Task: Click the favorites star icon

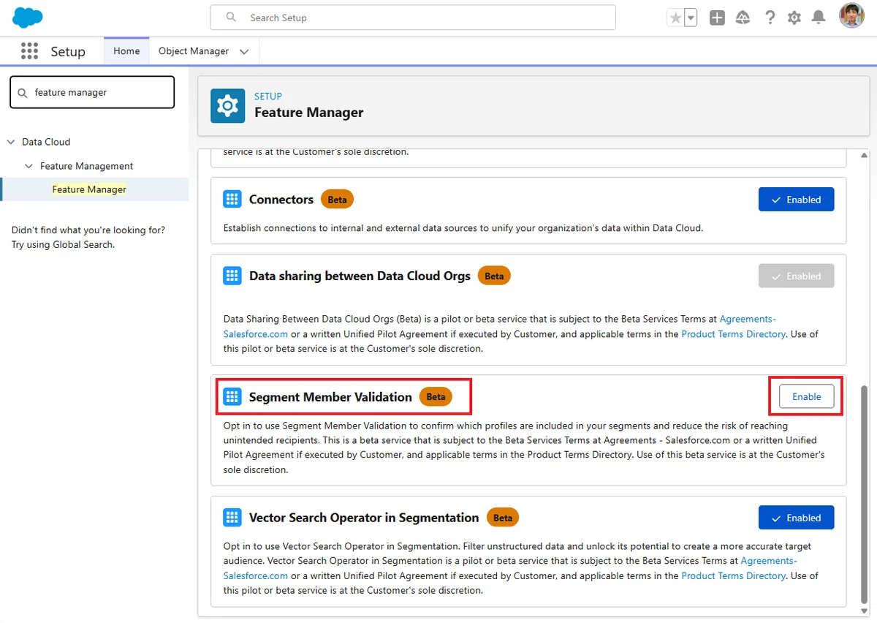Action: pyautogui.click(x=675, y=18)
